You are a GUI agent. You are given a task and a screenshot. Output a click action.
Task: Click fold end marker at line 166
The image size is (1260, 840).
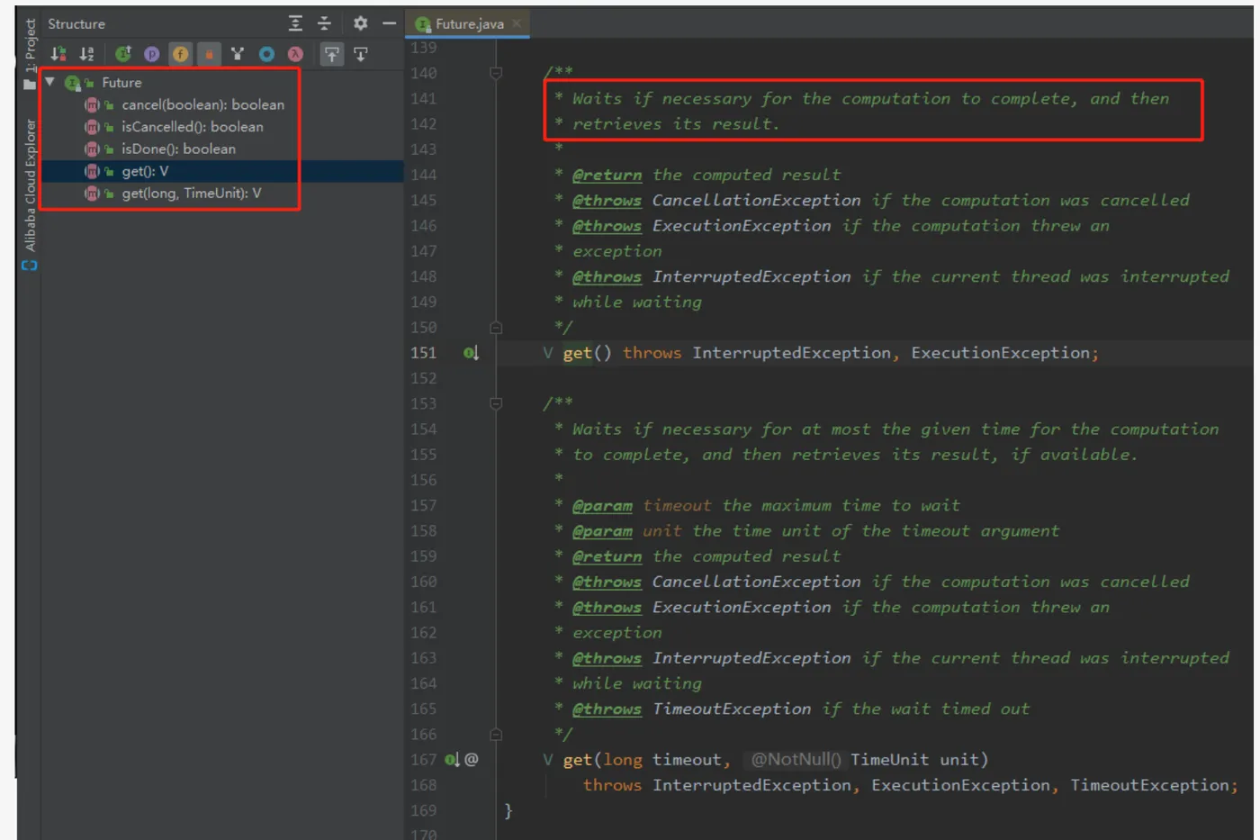pyautogui.click(x=495, y=735)
